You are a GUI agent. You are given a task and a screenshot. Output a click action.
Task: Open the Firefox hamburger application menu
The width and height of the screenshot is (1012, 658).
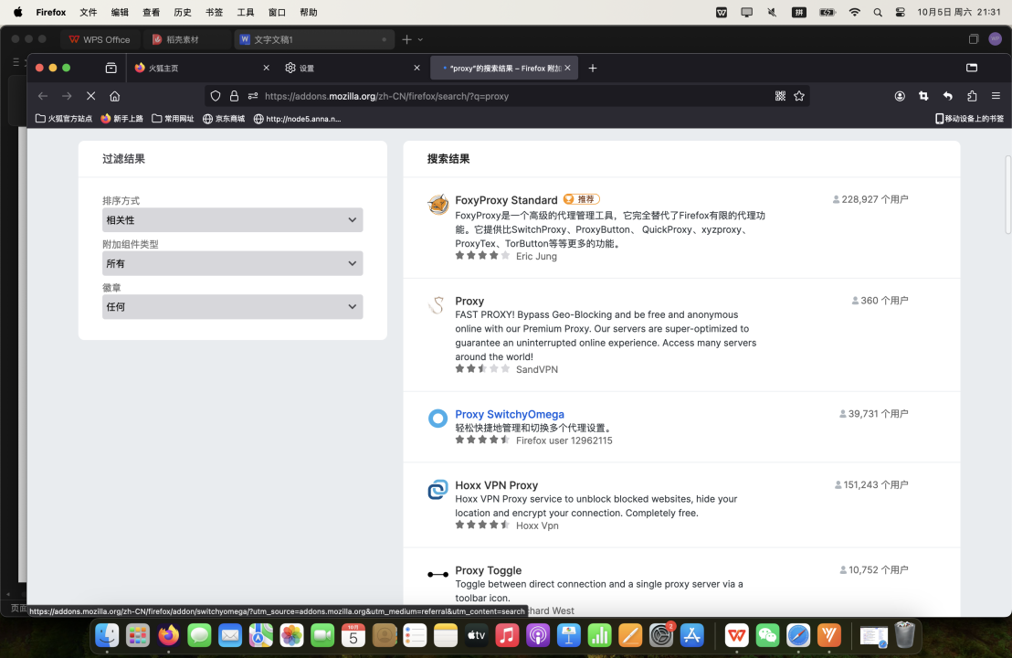coord(996,96)
